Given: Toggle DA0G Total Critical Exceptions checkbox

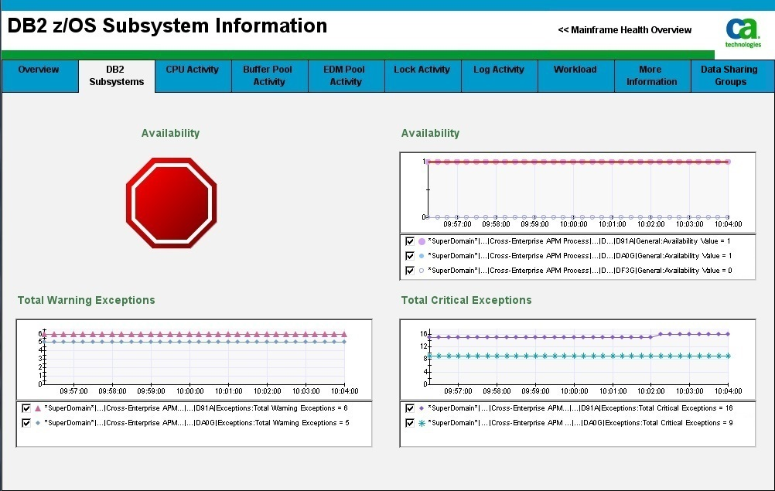Looking at the screenshot, I should pyautogui.click(x=410, y=423).
